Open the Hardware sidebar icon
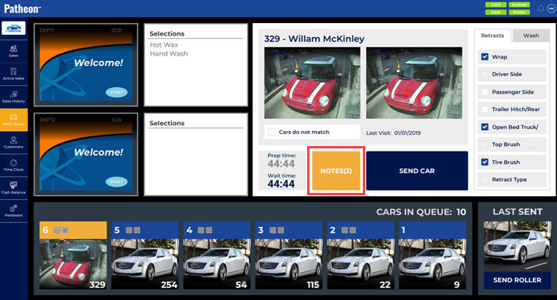557x300 pixels. pyautogui.click(x=14, y=211)
